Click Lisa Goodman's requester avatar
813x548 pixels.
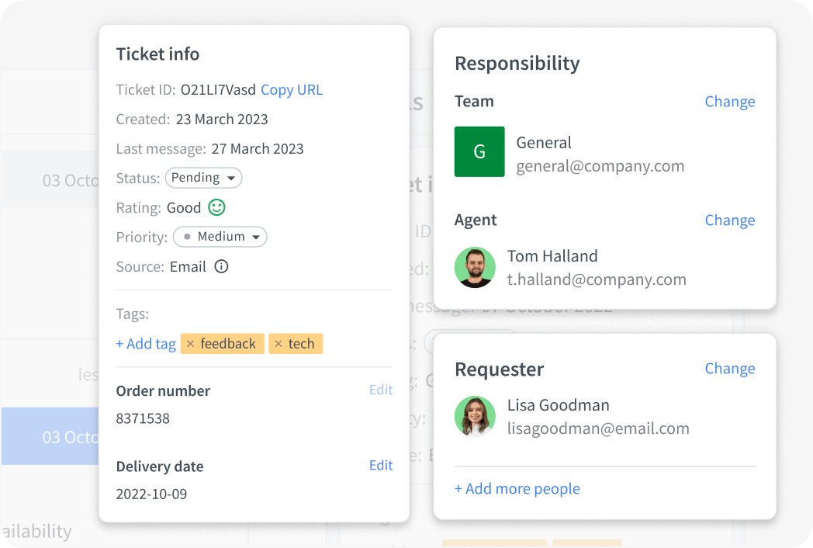tap(475, 416)
